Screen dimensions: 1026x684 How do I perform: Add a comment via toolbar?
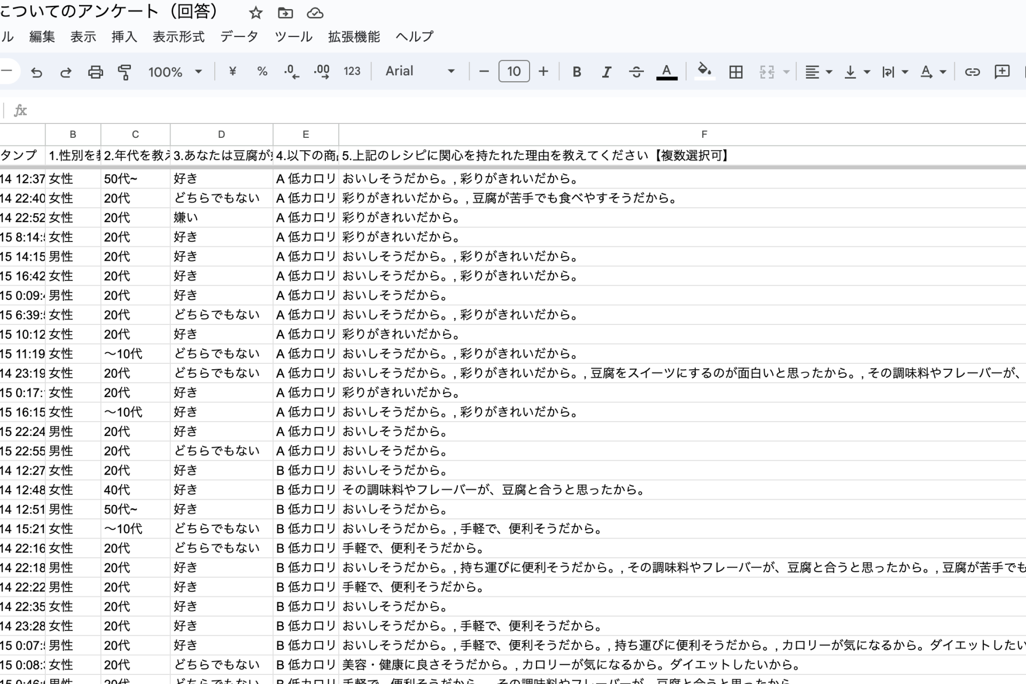pyautogui.click(x=1002, y=72)
